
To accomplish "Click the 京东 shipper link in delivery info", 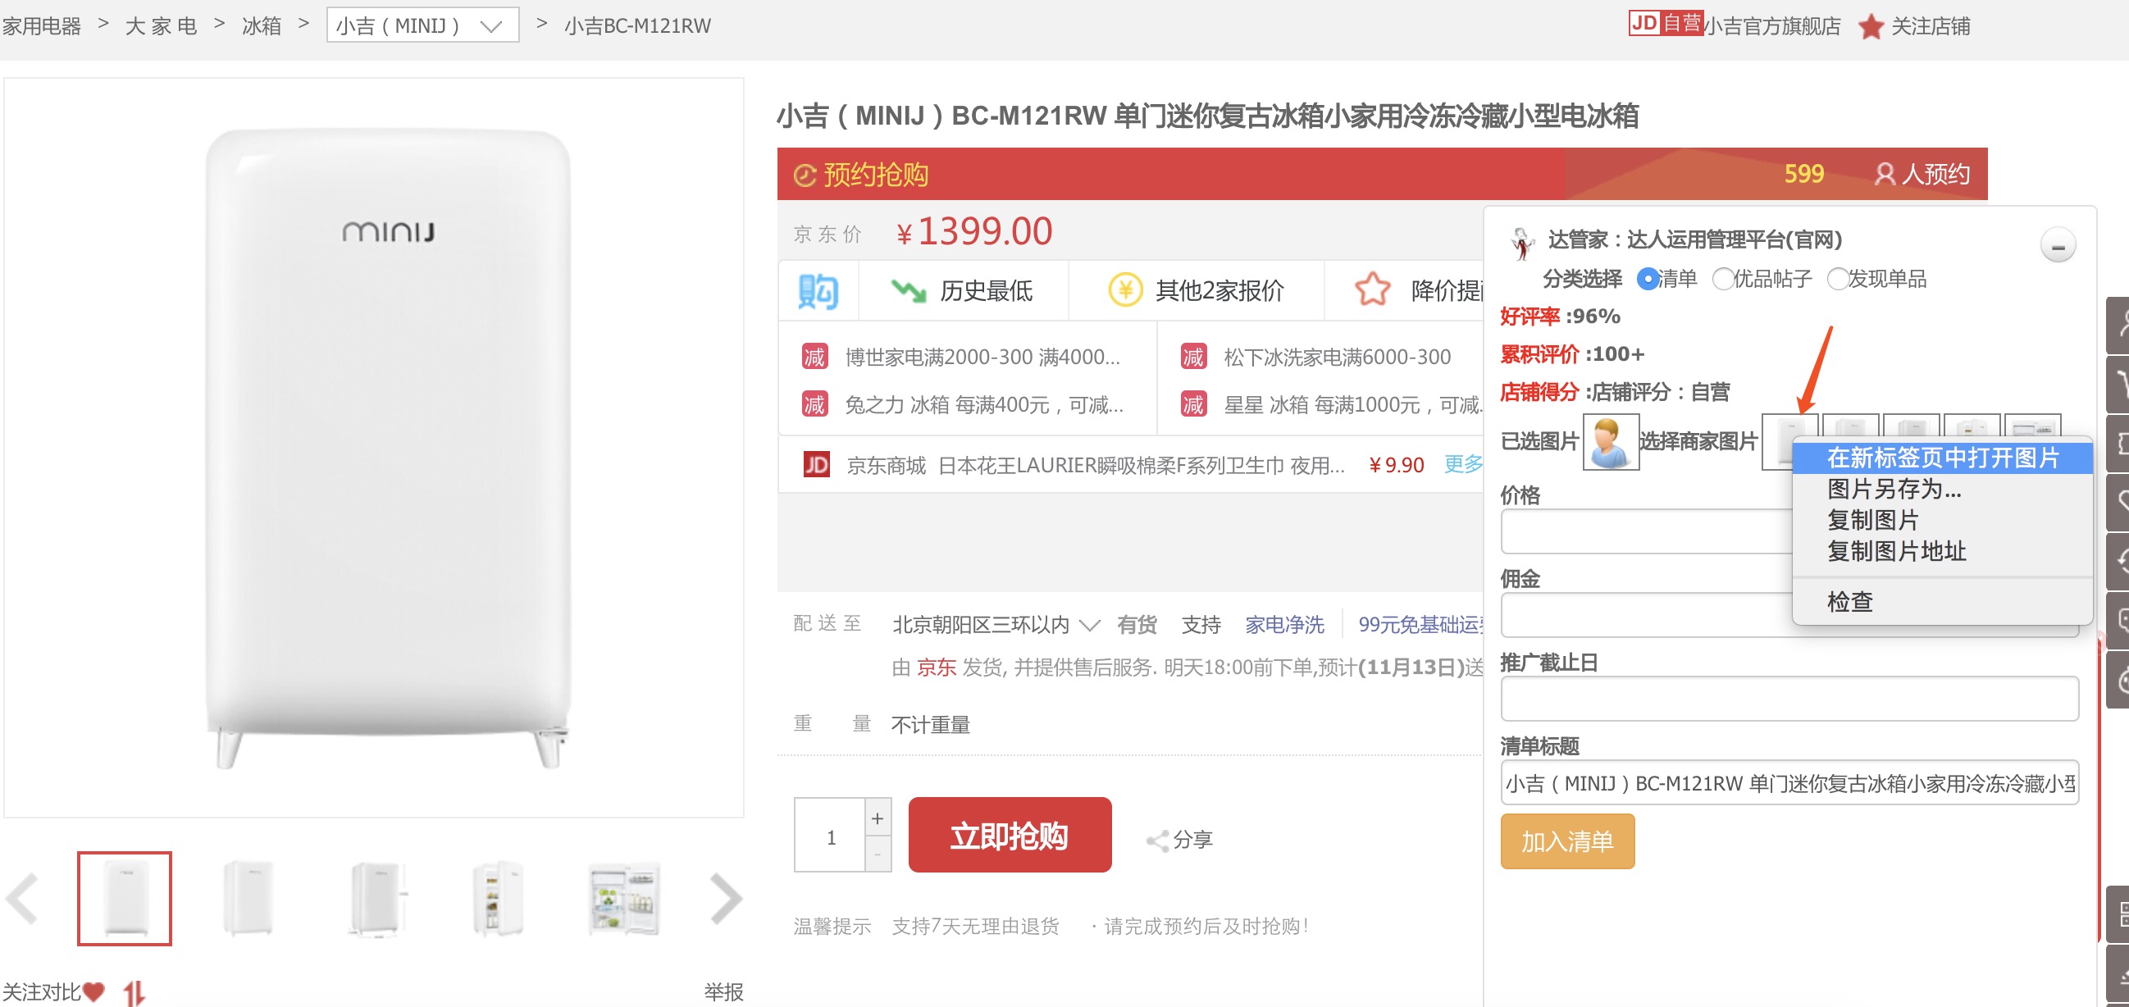I will click(x=937, y=667).
